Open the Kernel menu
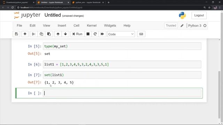 (x=92, y=25)
